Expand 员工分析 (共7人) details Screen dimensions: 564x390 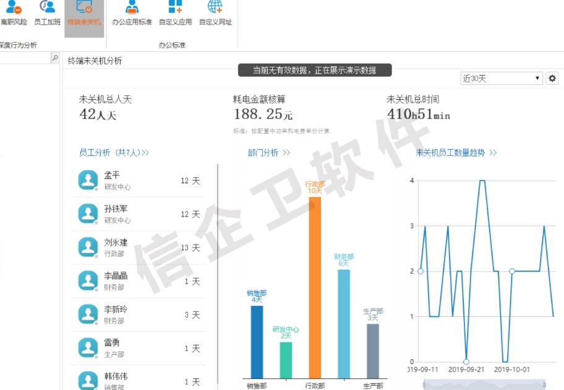click(114, 152)
